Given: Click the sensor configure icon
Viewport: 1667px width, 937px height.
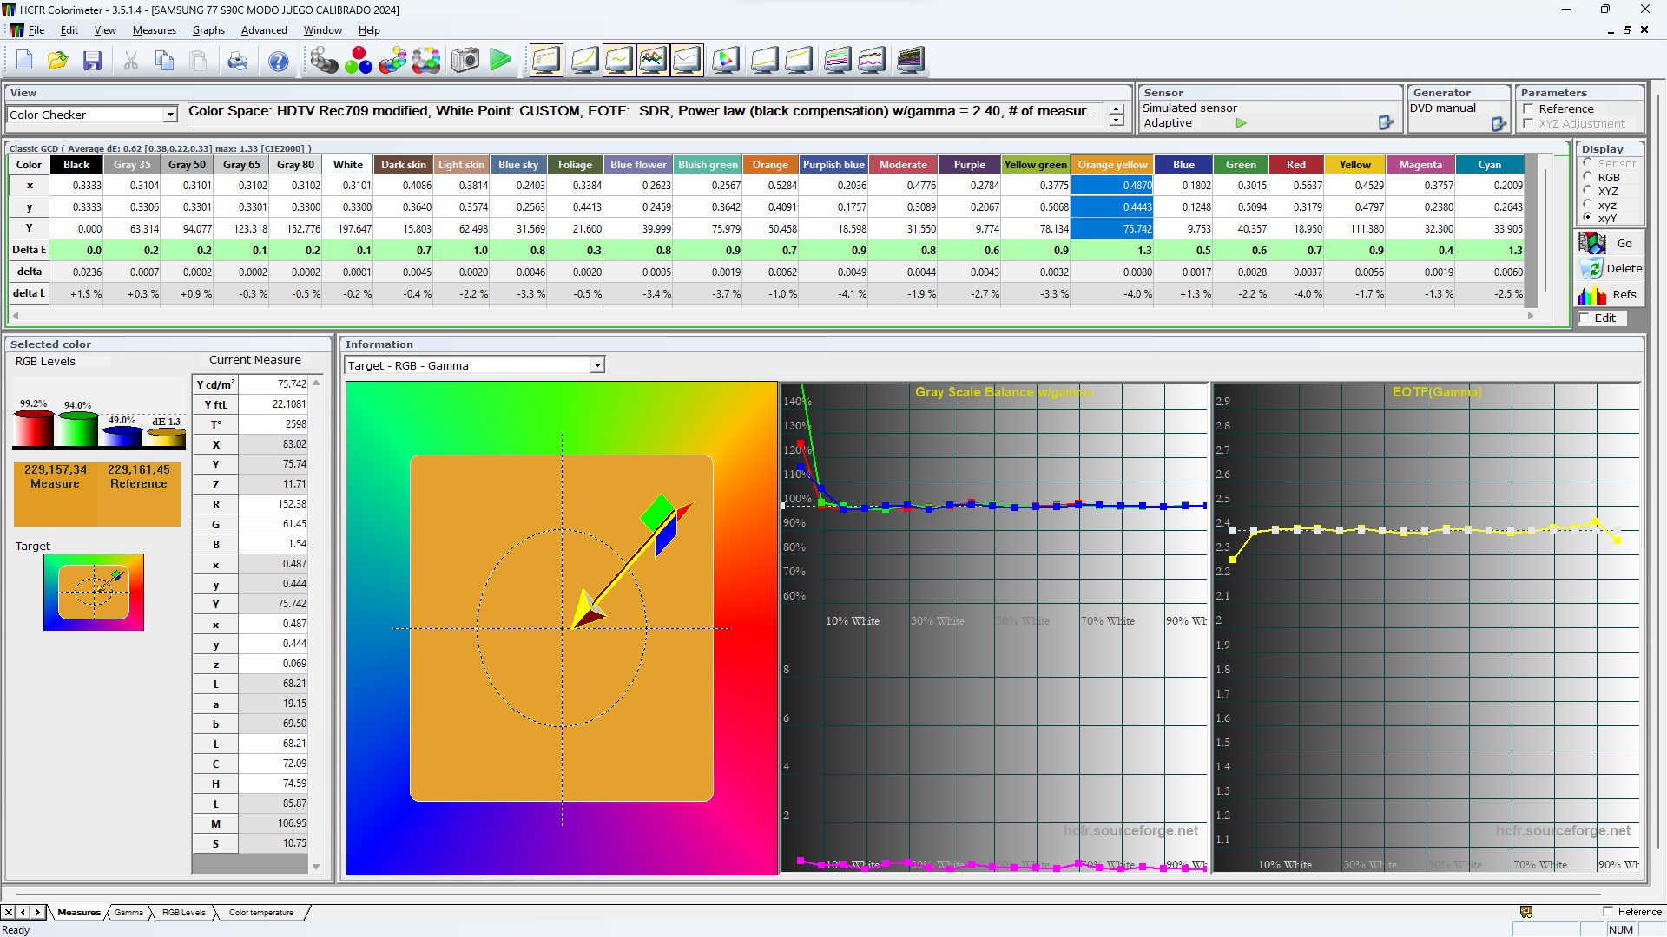Looking at the screenshot, I should (1386, 123).
